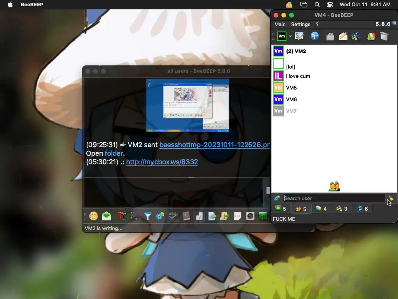Viewport: 398px width, 299px height.
Task: Open the file transfer arrows icon
Action: (371, 36)
